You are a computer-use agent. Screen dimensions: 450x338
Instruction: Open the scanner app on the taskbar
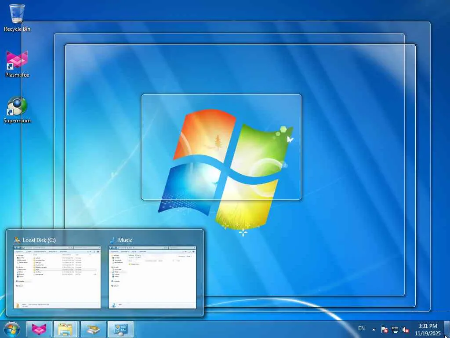93,329
